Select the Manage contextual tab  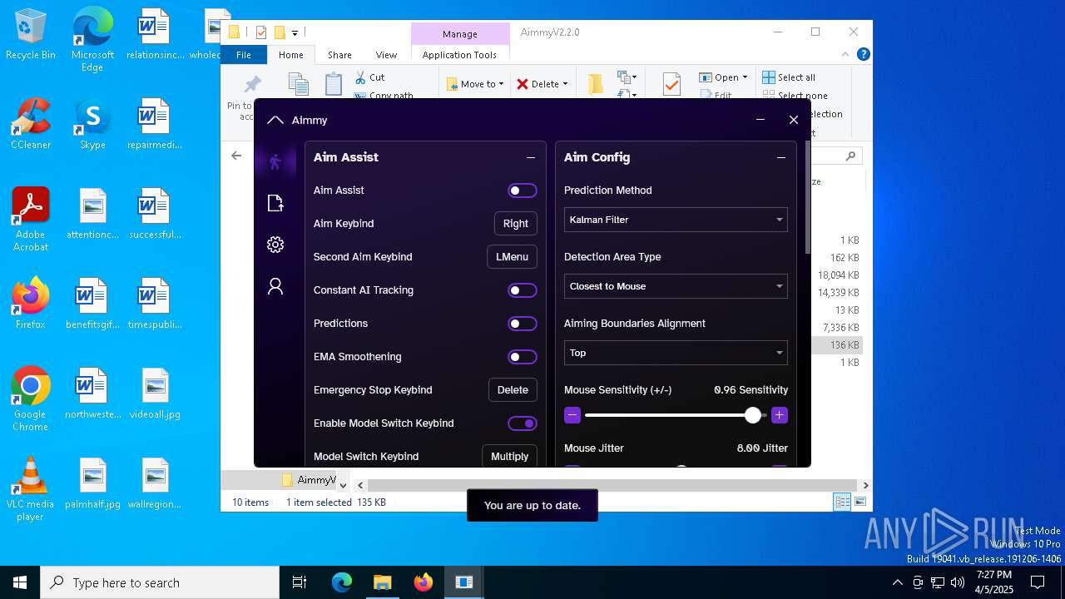[460, 34]
